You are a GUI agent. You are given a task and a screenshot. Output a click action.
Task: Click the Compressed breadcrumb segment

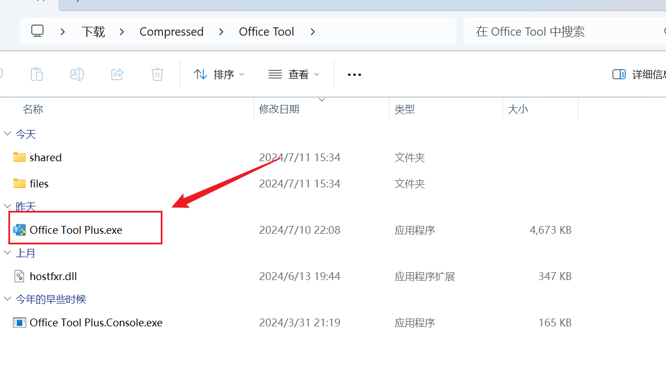(171, 32)
